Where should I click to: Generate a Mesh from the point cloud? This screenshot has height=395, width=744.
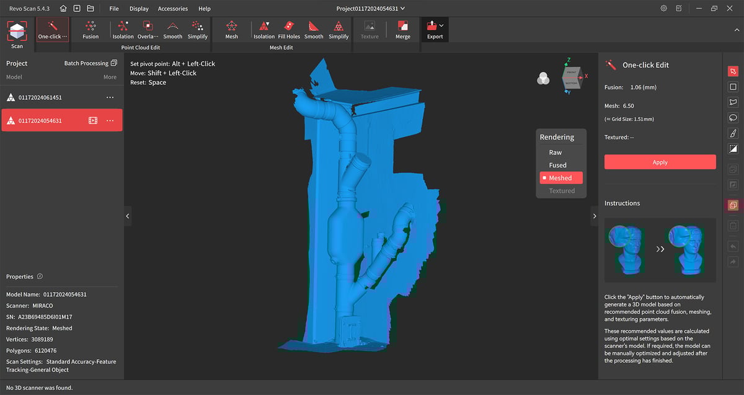tap(231, 29)
